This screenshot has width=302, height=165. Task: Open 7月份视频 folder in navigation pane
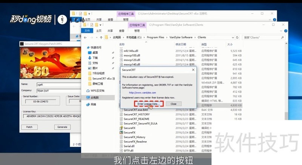98,73
